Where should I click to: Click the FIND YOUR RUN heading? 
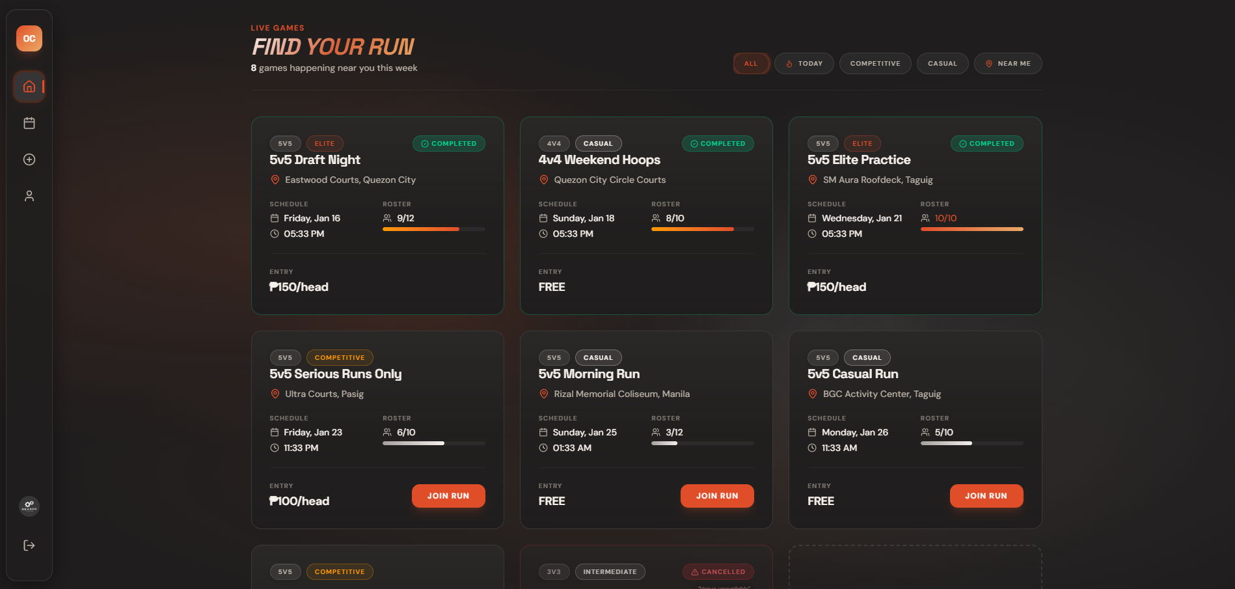coord(333,47)
